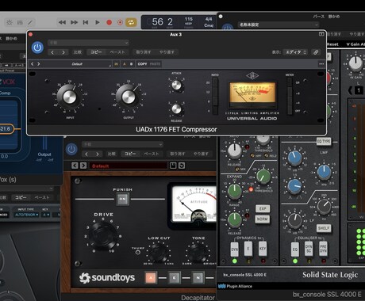365x301 pixels.
Task: Open the 名称未設定 preset dropdown in SSL window
Action: [x=278, y=25]
